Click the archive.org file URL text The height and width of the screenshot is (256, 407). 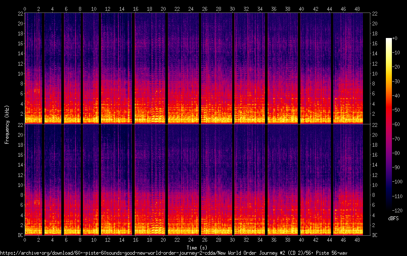tap(174, 253)
